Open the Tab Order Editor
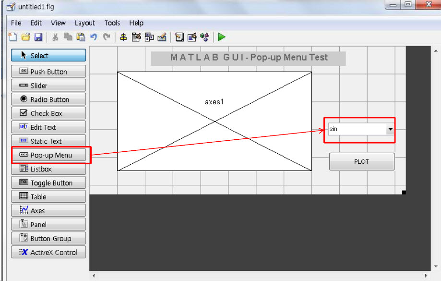Screen dimensions: 441x281 pos(148,37)
